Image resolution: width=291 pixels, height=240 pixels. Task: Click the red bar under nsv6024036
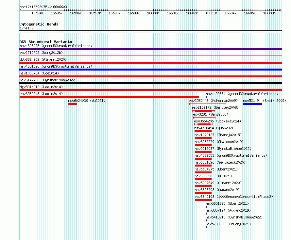tap(73, 104)
